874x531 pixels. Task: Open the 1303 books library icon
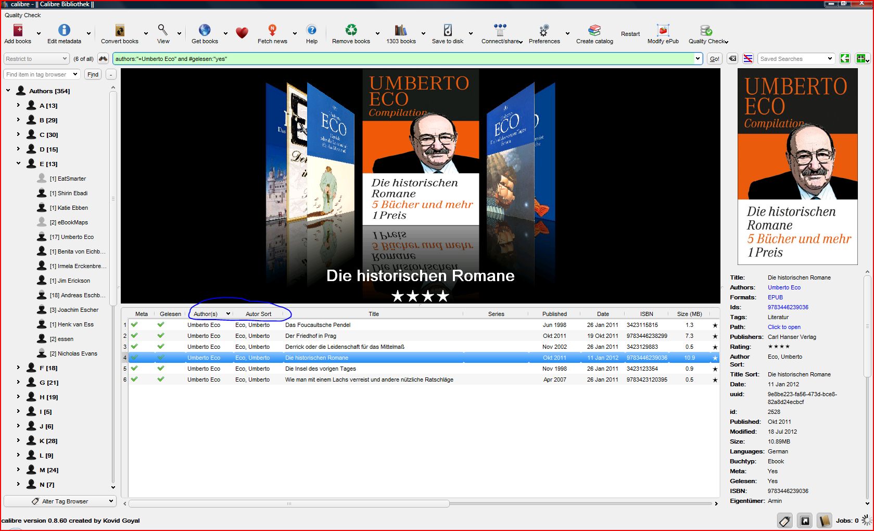tap(401, 30)
